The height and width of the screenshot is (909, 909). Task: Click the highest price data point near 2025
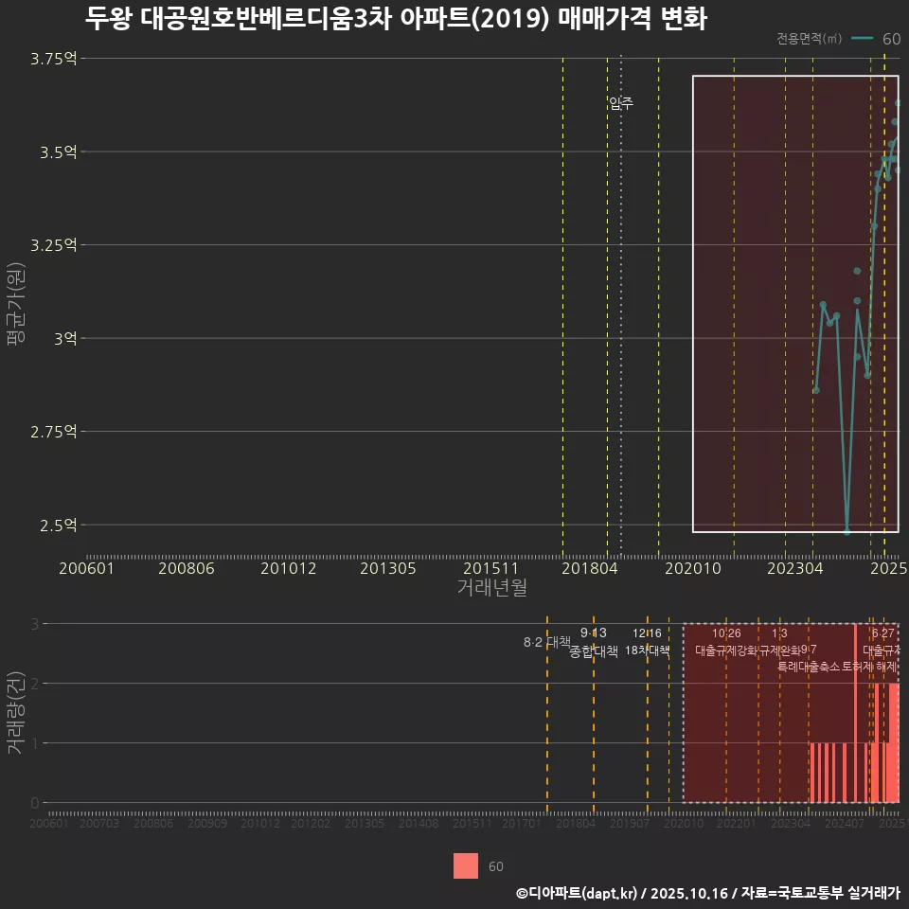coord(898,99)
